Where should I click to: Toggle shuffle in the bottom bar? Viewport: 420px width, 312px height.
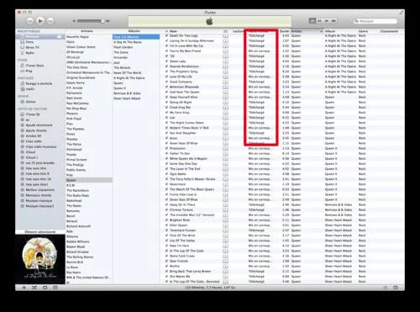click(x=34, y=288)
